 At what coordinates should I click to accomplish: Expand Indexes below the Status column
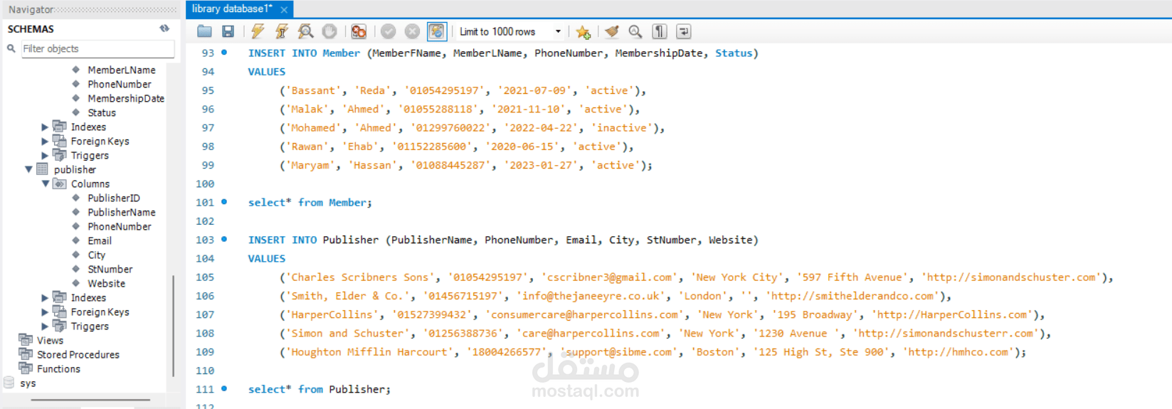tap(45, 127)
